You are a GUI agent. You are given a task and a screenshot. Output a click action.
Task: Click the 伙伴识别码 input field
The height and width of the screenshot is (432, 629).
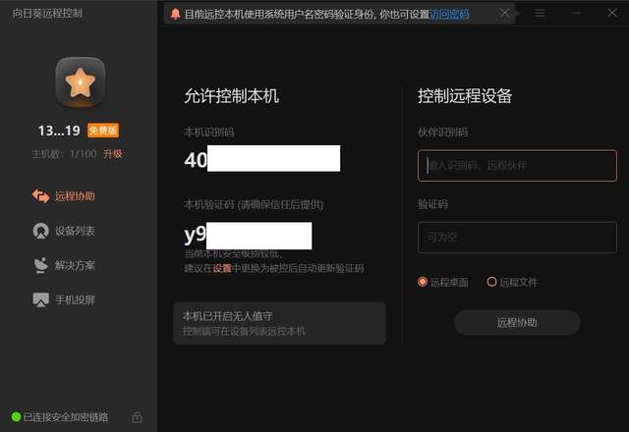517,166
